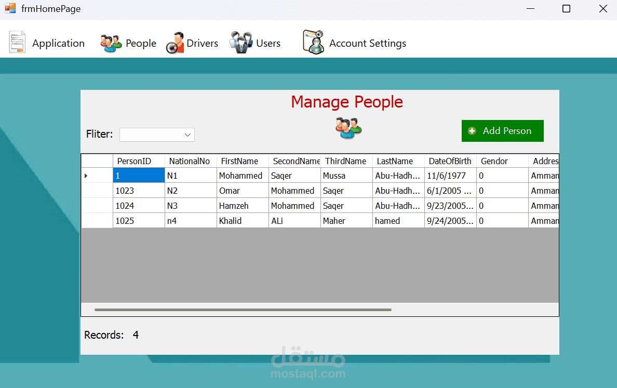Screen dimensions: 617x388
Task: Maximize the frmHomePage window
Action: (566, 9)
